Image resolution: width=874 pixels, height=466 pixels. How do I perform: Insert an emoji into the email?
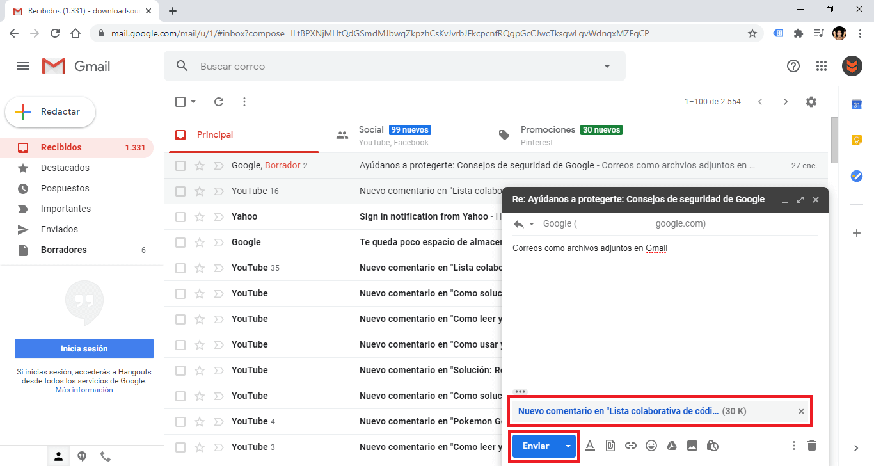click(651, 446)
